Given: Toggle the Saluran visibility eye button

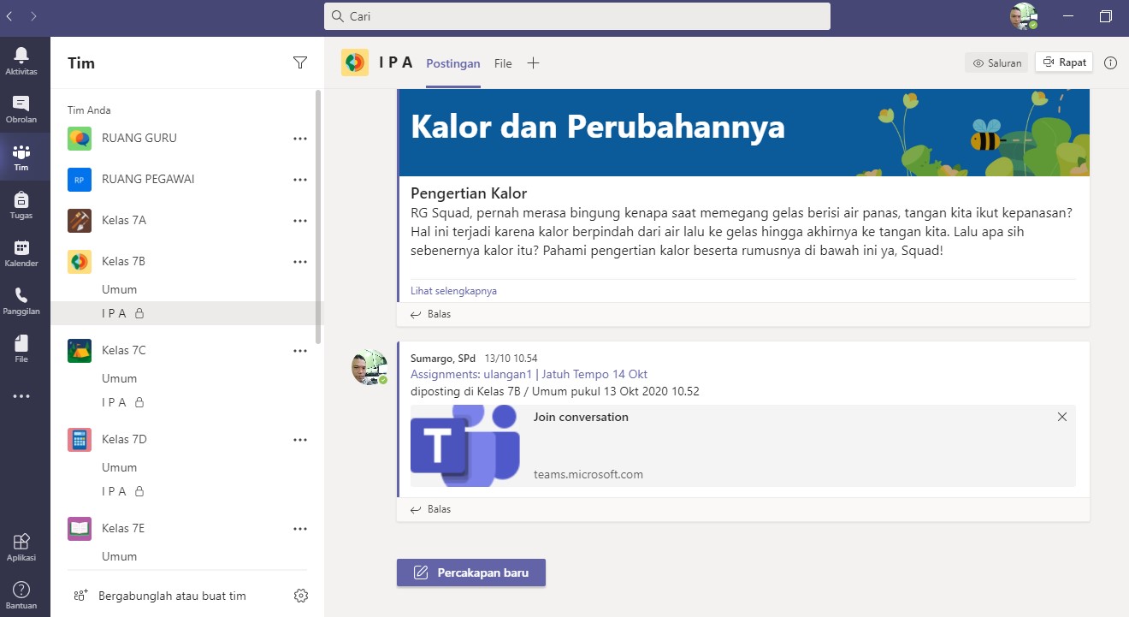Looking at the screenshot, I should (996, 62).
